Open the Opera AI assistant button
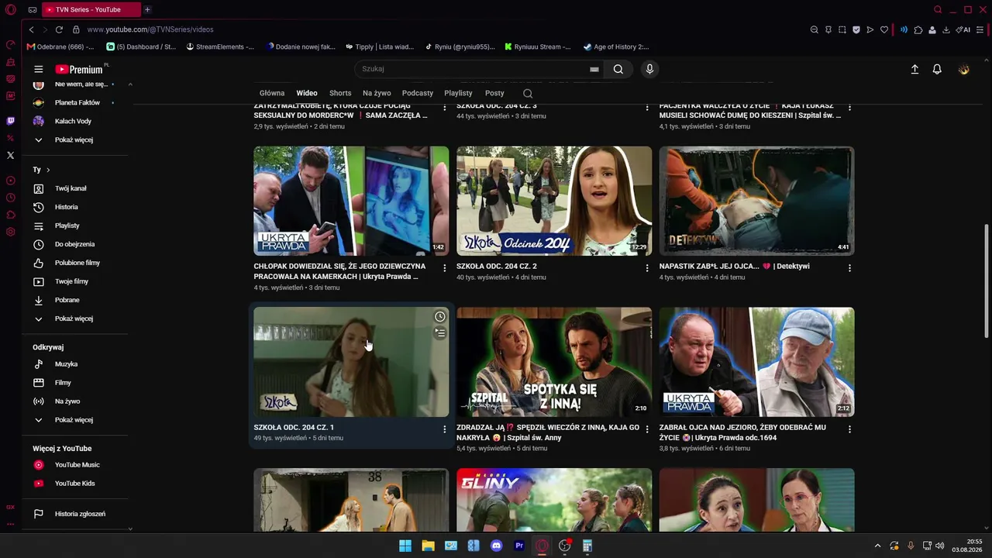Image resolution: width=992 pixels, height=558 pixels. (x=963, y=29)
